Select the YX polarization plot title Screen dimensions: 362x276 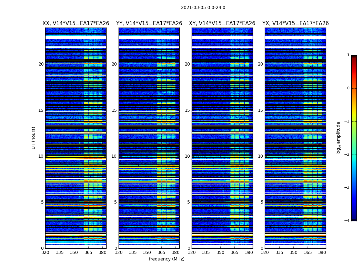click(295, 23)
